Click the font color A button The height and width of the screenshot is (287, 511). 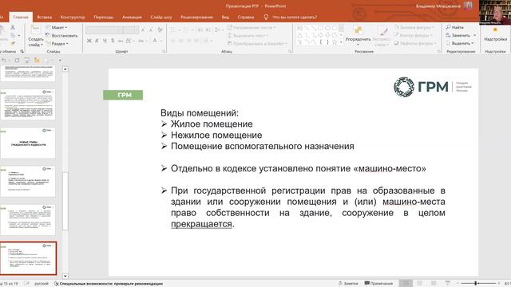coord(155,41)
